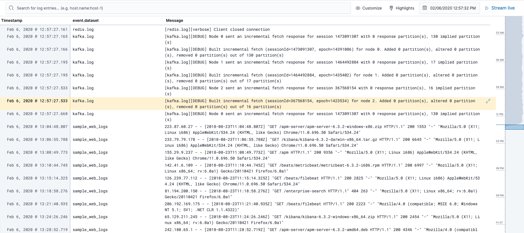
Task: Select the event.dataset column header
Action: click(x=86, y=20)
